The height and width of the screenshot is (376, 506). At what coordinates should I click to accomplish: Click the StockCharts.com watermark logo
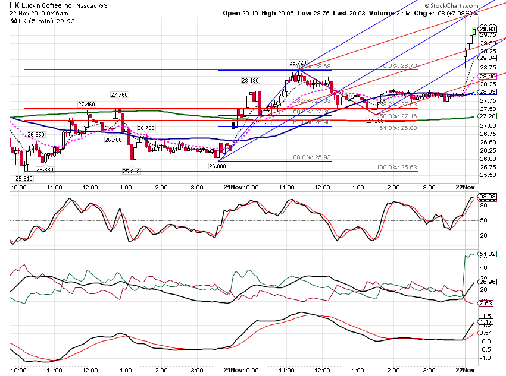click(451, 5)
